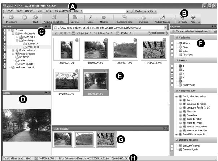Click the Envoyer toolbar icon
218x161 pixels.
[x=76, y=17]
